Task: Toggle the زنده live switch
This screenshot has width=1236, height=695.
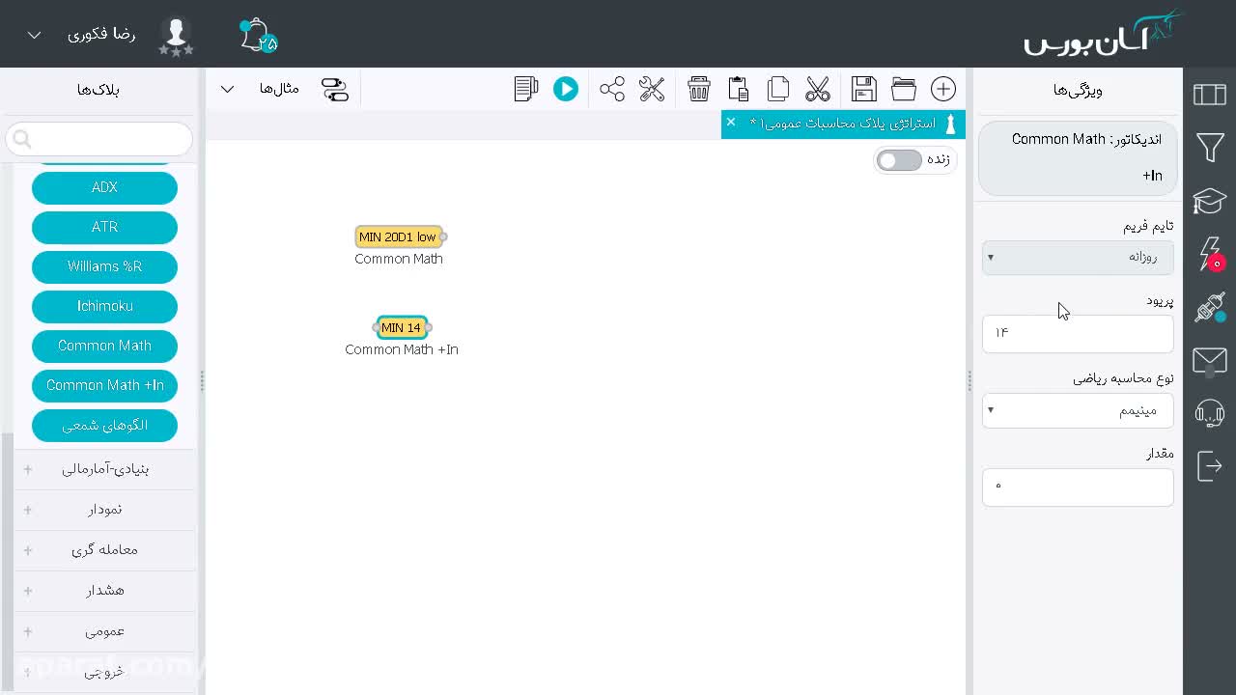Action: 900,160
